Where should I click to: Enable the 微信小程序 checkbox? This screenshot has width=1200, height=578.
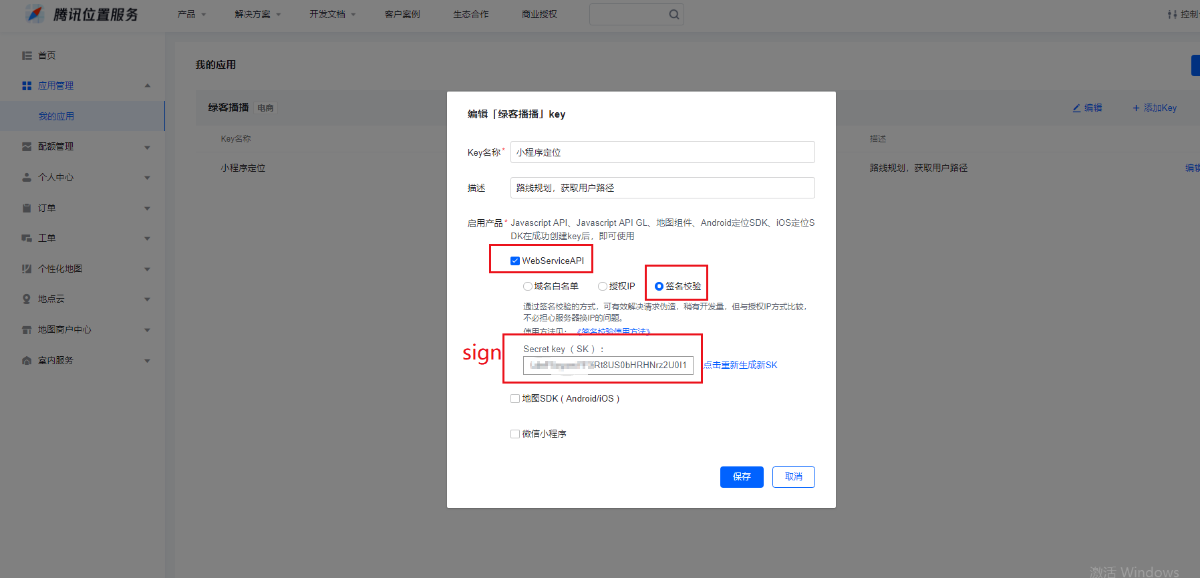pyautogui.click(x=515, y=434)
